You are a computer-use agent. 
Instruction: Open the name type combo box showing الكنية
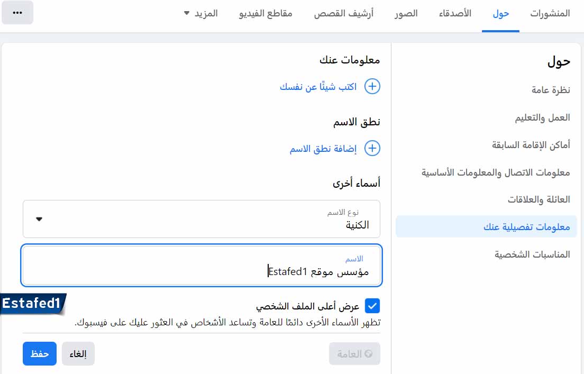[x=201, y=219]
